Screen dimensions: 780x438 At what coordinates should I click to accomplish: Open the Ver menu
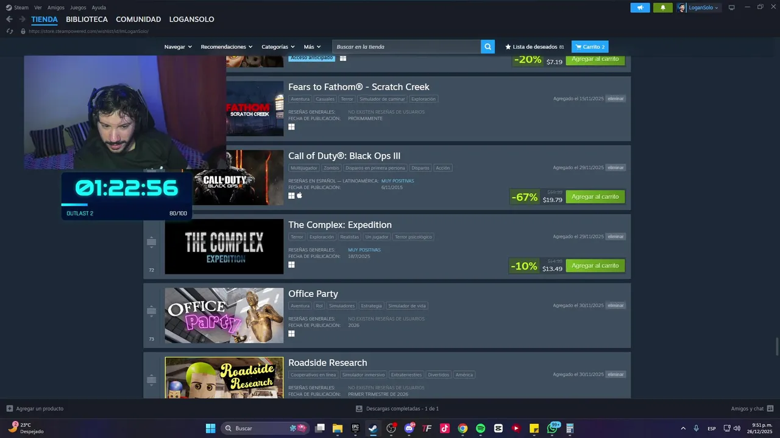coord(38,7)
